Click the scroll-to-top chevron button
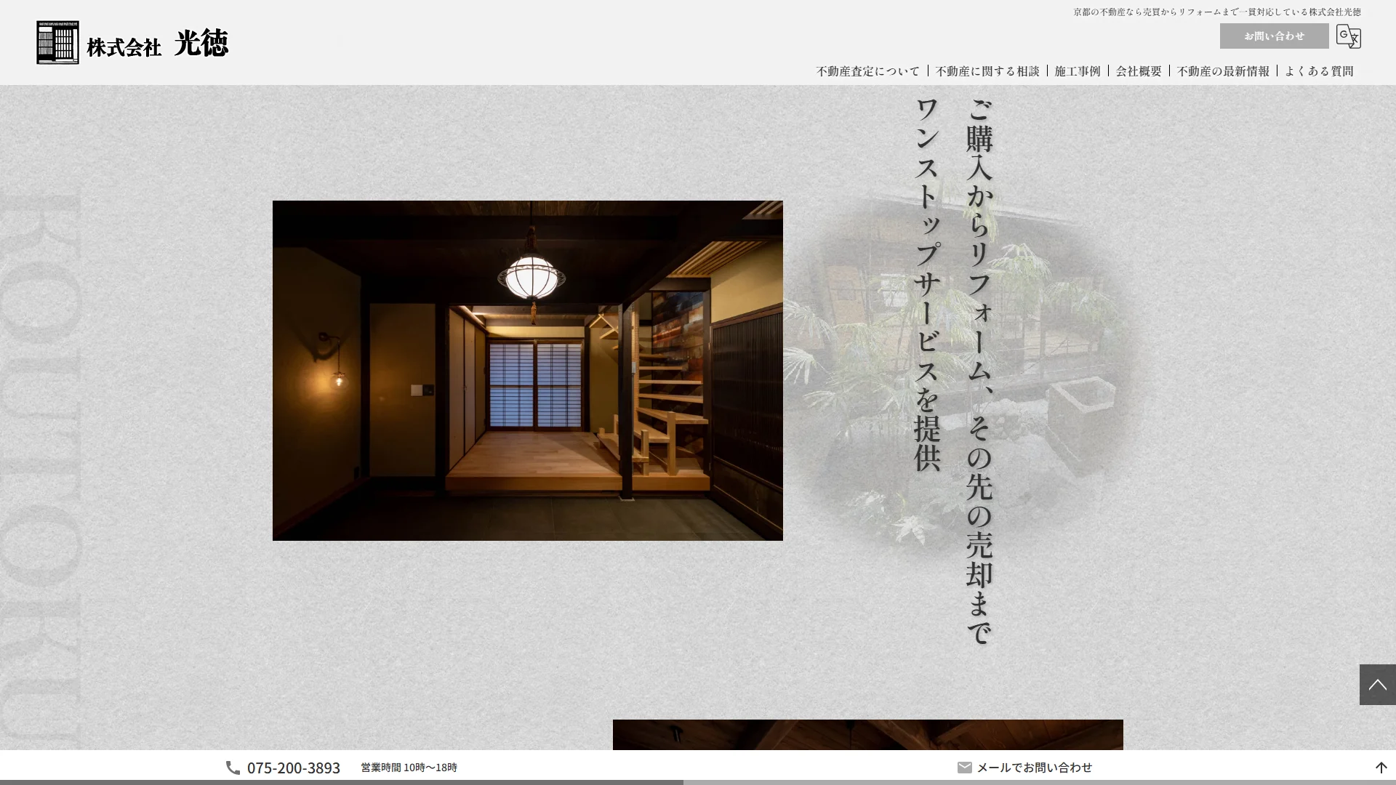The width and height of the screenshot is (1396, 785). click(x=1377, y=684)
